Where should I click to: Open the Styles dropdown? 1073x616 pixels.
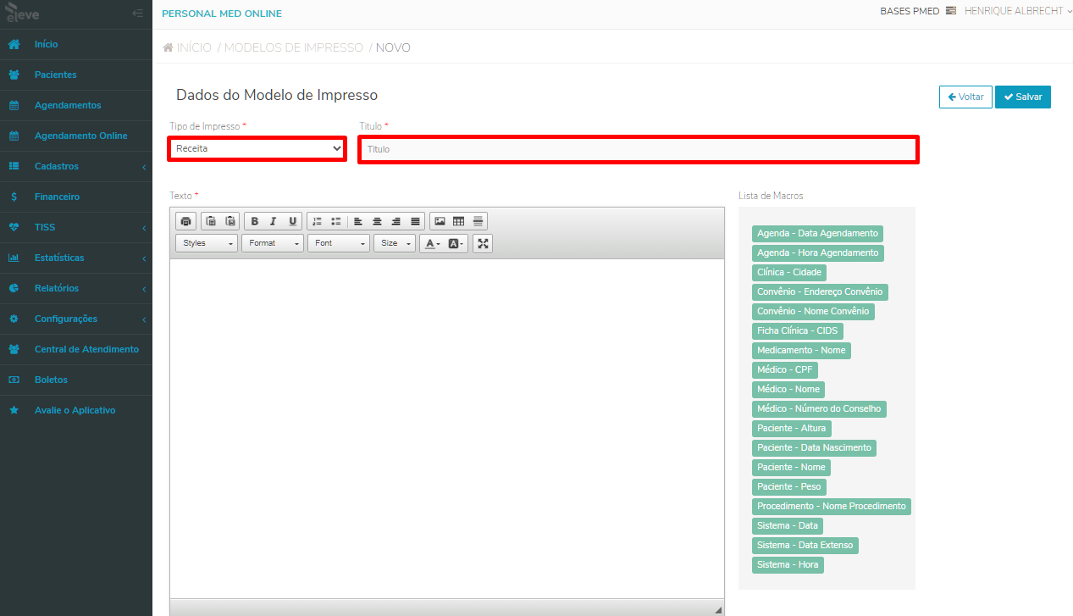tap(207, 243)
